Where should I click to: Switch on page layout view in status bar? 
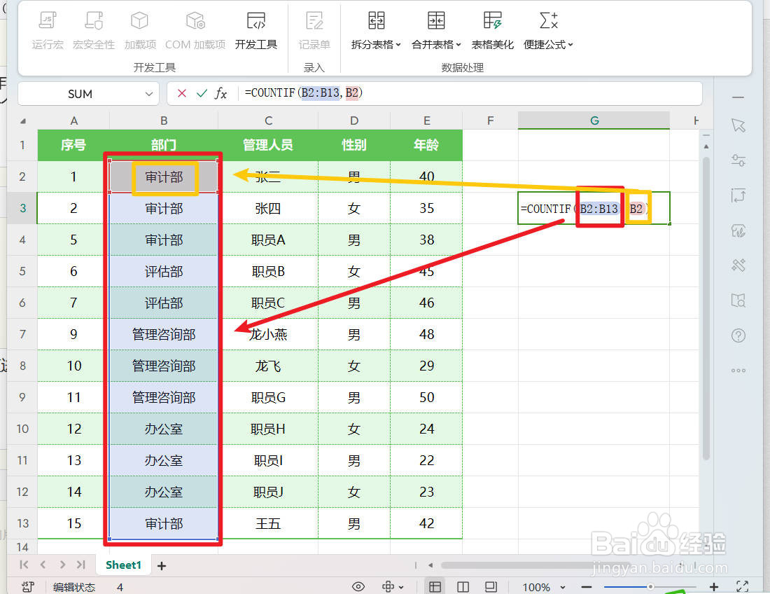tap(463, 586)
